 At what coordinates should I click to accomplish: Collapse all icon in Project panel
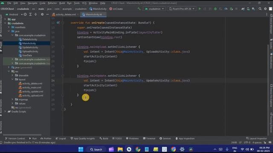coord(36,14)
